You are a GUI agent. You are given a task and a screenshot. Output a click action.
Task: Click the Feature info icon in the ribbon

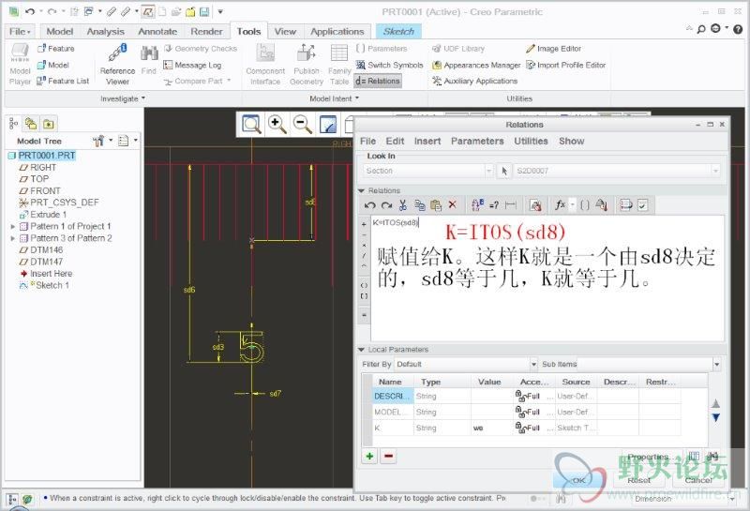[55, 49]
